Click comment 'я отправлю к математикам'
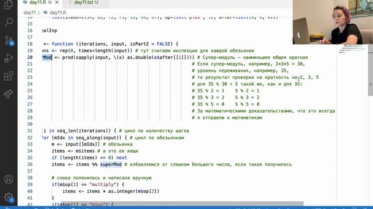The height and width of the screenshot is (209, 373). tap(230, 117)
